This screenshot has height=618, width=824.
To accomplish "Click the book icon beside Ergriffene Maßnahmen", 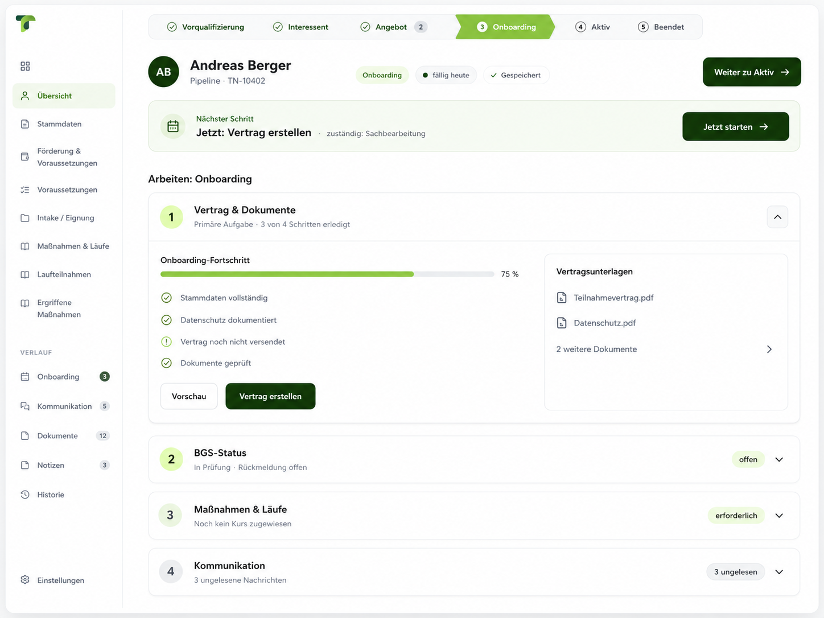I will 25,303.
